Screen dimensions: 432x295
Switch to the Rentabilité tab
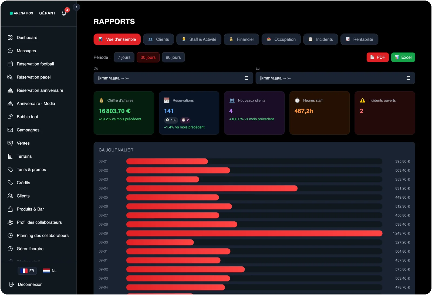click(359, 39)
